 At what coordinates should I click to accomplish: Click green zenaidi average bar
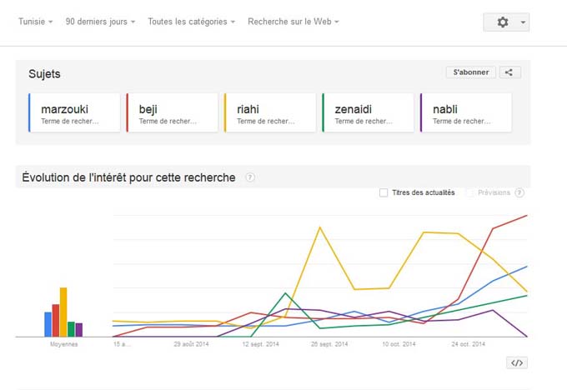coord(71,329)
